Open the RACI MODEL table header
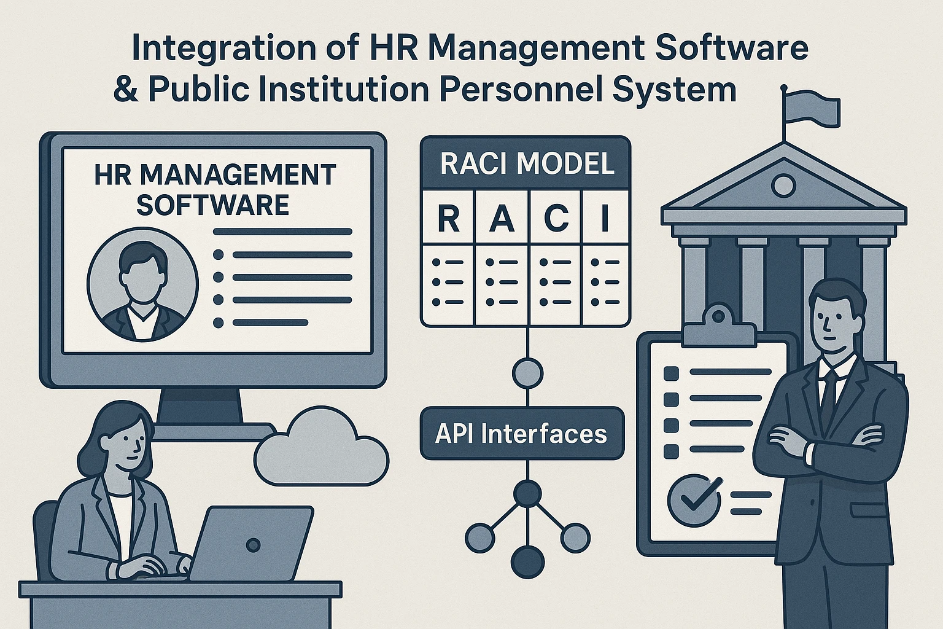 (x=526, y=163)
